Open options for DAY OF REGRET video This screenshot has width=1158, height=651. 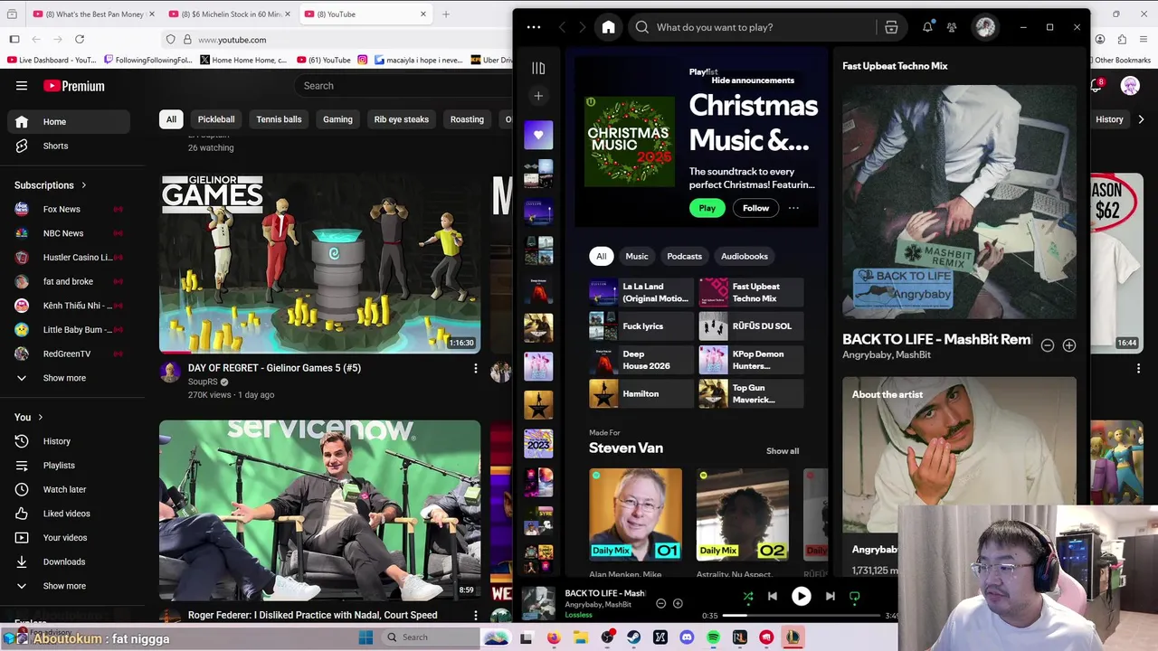pyautogui.click(x=475, y=368)
